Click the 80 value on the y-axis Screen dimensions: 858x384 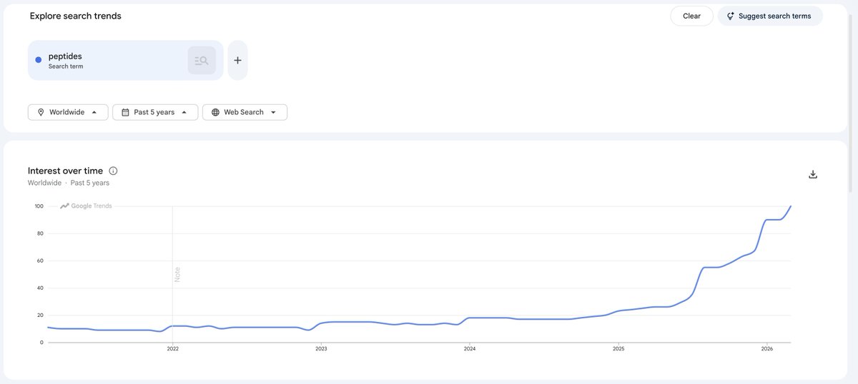click(x=40, y=233)
